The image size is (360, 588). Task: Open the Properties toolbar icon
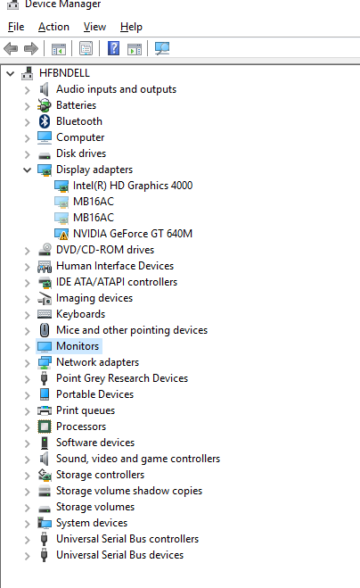pos(86,49)
